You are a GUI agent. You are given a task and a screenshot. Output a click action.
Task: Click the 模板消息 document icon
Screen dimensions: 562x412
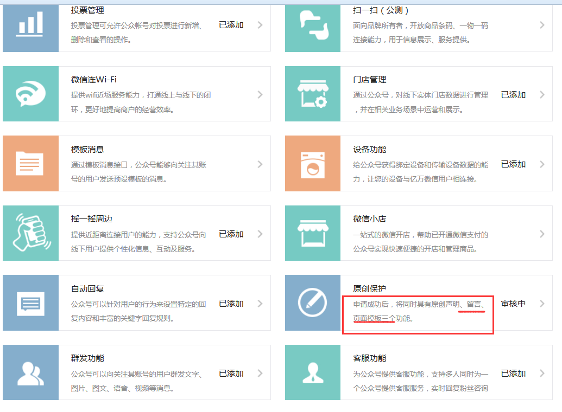[30, 164]
